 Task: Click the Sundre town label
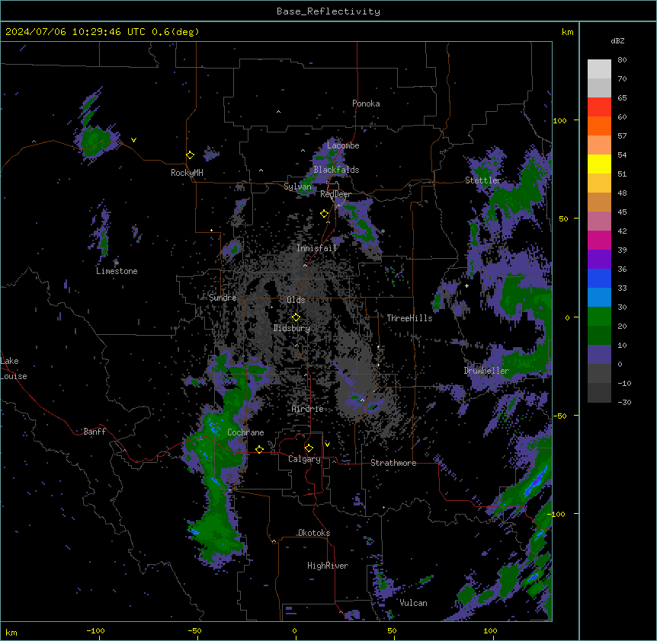click(223, 298)
